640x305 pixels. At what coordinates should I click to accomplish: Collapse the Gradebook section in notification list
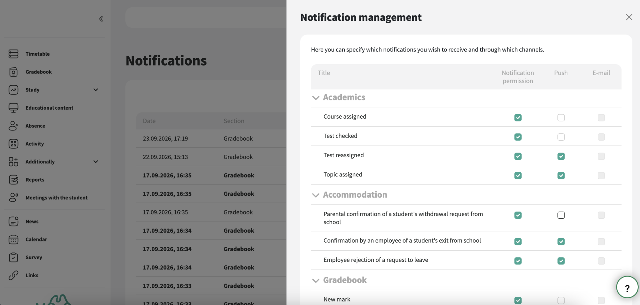(x=316, y=280)
